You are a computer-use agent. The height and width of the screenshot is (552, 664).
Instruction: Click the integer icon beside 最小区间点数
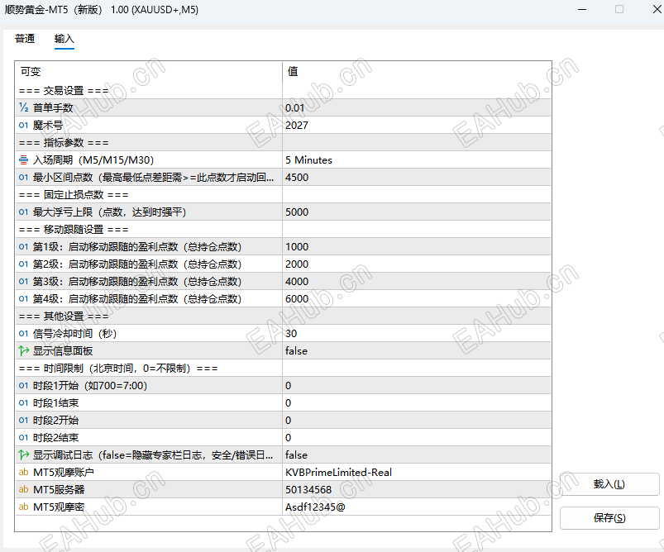[24, 178]
